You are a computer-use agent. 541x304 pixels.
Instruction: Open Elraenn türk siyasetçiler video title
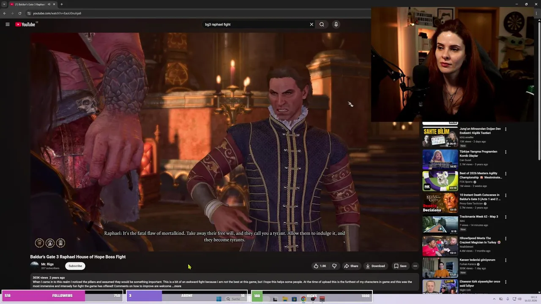(x=480, y=283)
